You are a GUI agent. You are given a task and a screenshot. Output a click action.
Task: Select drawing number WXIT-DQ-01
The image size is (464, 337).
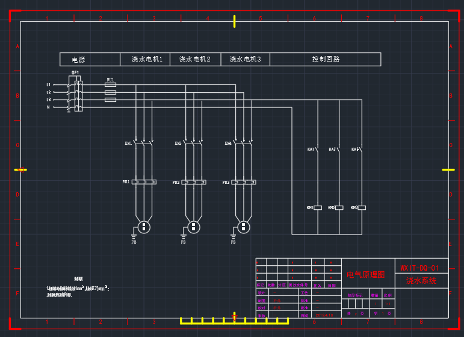coord(420,267)
